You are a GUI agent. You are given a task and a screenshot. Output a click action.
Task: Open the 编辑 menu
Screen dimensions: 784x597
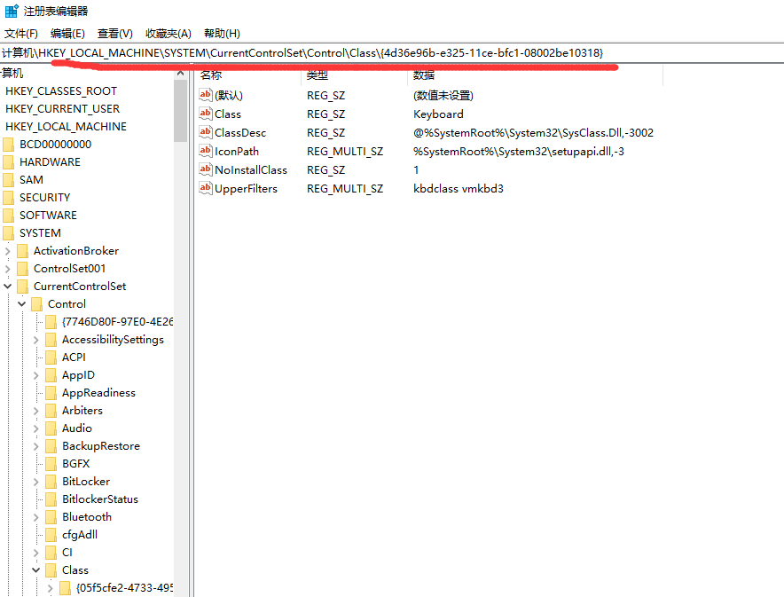(67, 33)
